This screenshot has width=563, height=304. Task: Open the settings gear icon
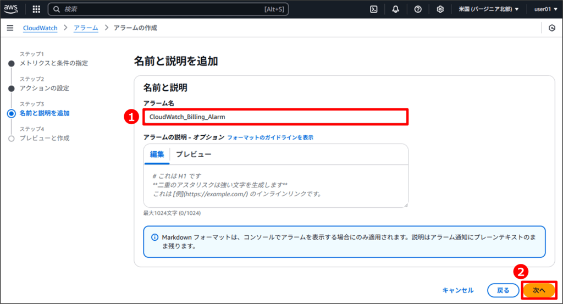pyautogui.click(x=440, y=9)
